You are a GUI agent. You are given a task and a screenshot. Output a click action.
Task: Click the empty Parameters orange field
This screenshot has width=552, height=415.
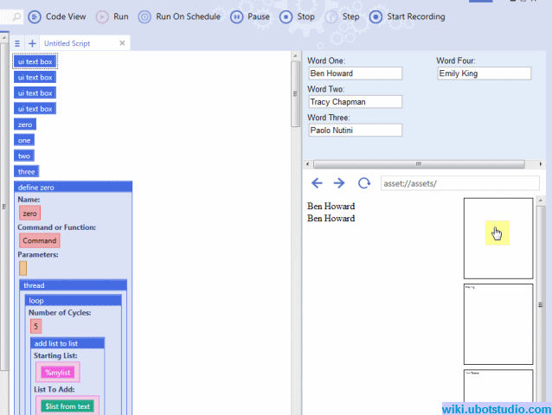22,268
